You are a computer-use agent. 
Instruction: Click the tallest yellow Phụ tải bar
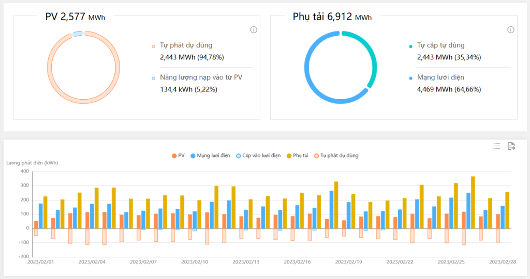point(473,203)
